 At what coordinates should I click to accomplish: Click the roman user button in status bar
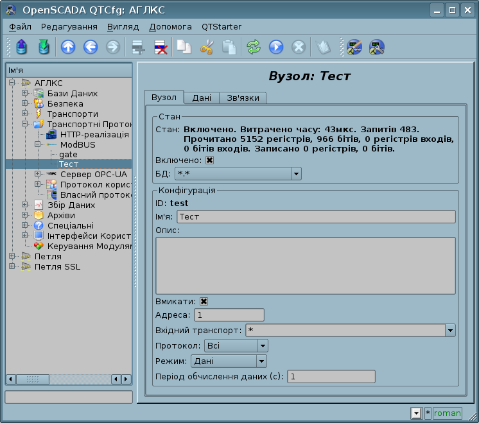point(448,413)
